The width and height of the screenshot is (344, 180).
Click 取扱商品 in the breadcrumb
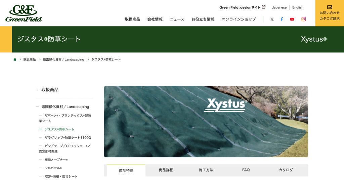tap(30, 59)
